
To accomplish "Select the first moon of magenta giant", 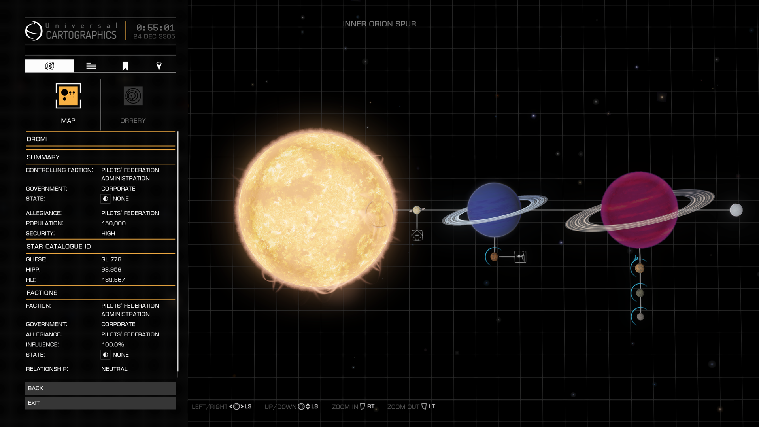I will click(x=640, y=268).
